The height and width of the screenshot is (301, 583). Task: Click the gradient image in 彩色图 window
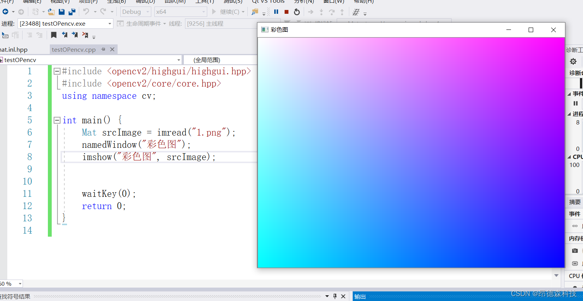point(411,152)
